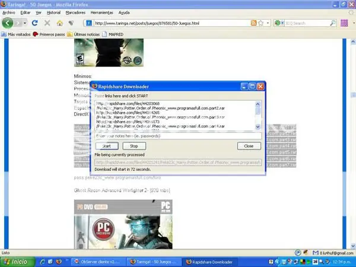This screenshot has height=267, width=356.
Task: Click the file being currently processed field
Action: pyautogui.click(x=178, y=163)
